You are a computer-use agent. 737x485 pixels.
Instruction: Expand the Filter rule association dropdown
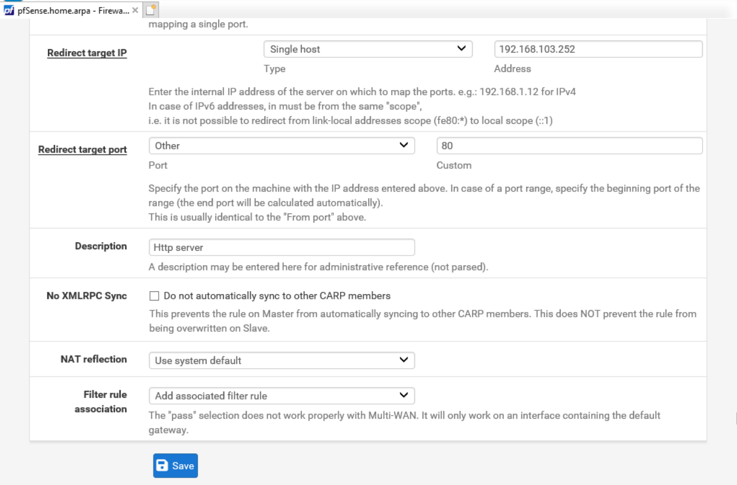pyautogui.click(x=282, y=396)
